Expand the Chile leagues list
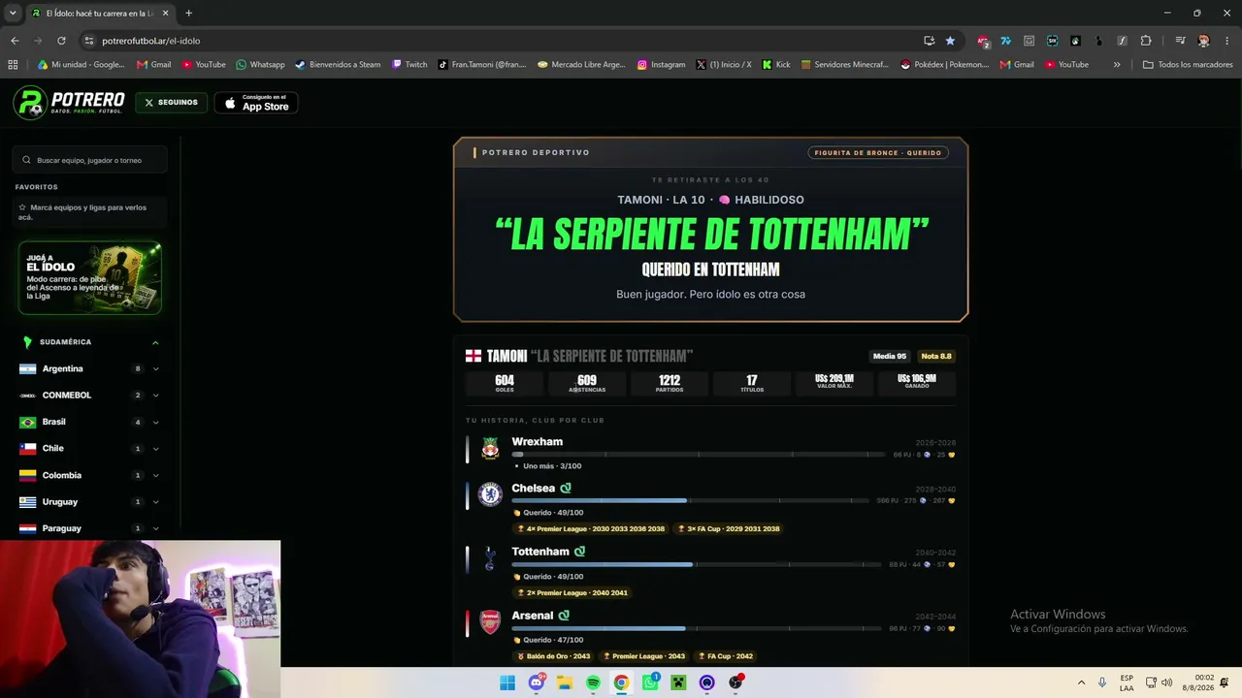1242x698 pixels. [x=155, y=449]
